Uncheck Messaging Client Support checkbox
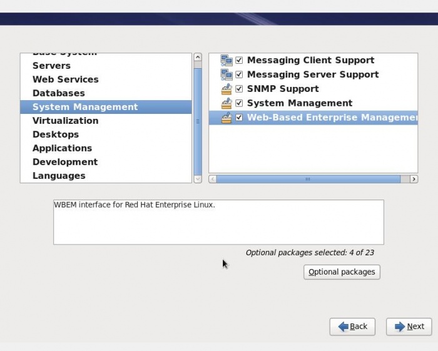The width and height of the screenshot is (438, 351). point(239,60)
